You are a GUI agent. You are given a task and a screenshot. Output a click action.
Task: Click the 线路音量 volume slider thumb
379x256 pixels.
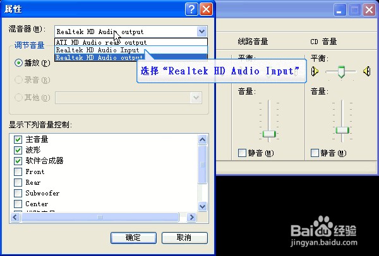(269, 134)
